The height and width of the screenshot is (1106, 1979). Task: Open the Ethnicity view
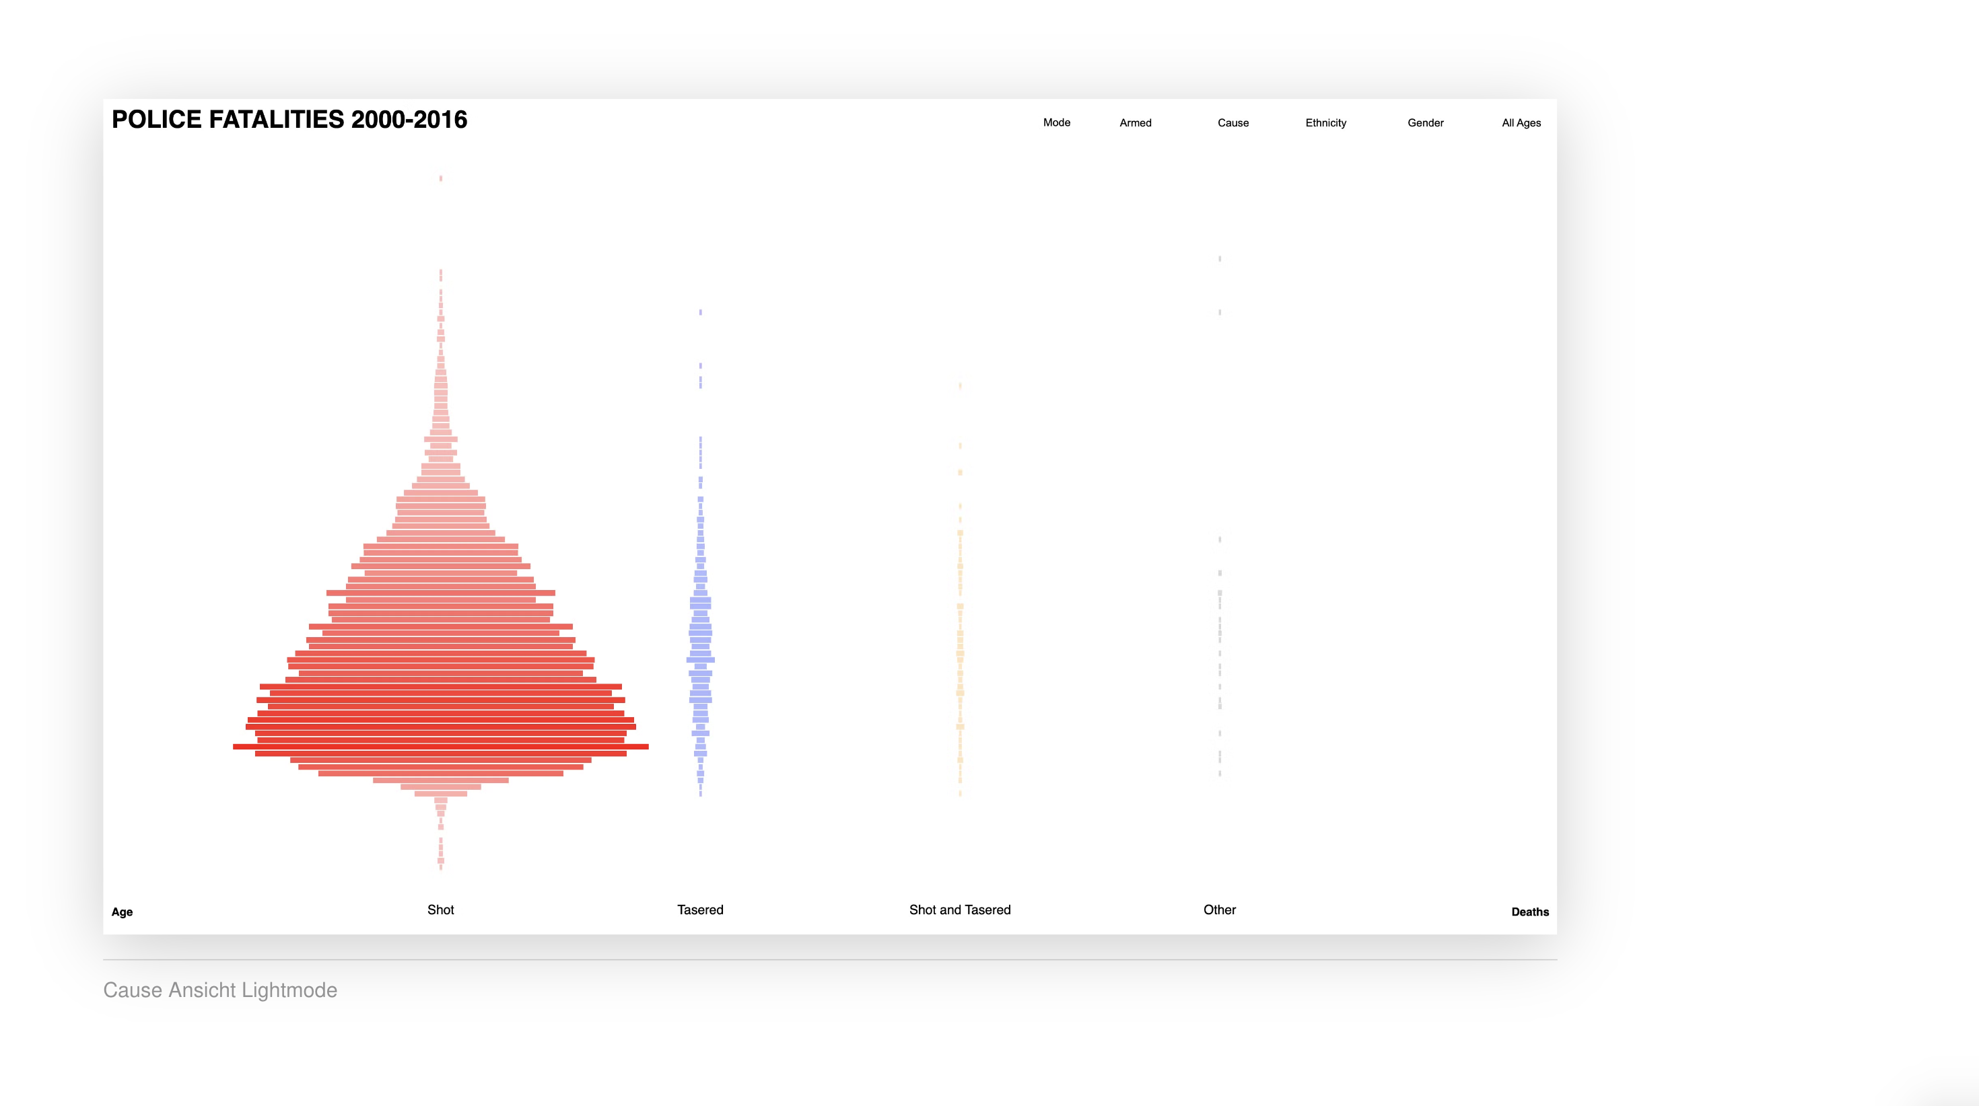(1325, 123)
